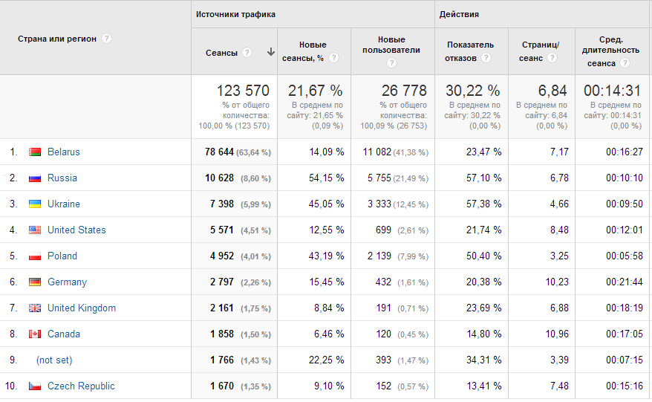The image size is (652, 402).
Task: Open United States row link
Action: point(76,230)
